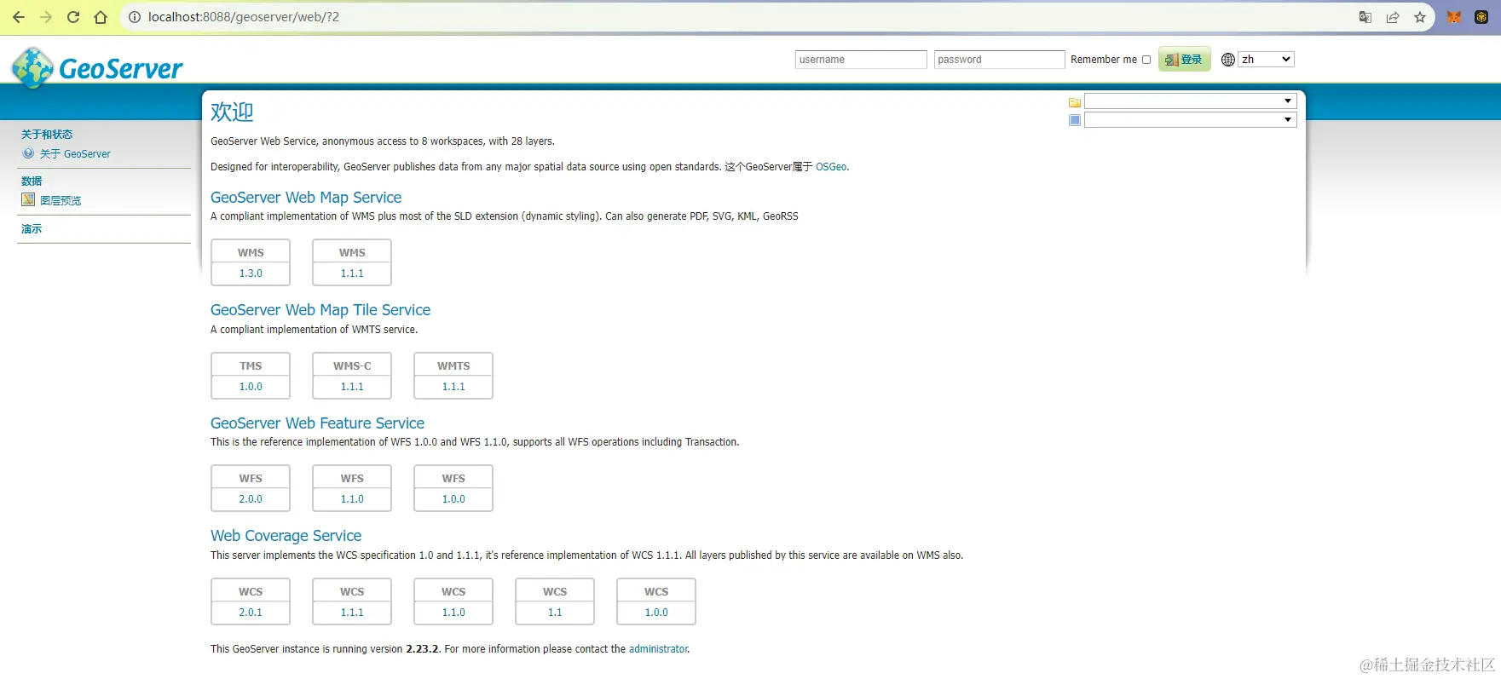1501x679 pixels.
Task: Open WFS 2.0.0 capabilities
Action: (x=251, y=499)
